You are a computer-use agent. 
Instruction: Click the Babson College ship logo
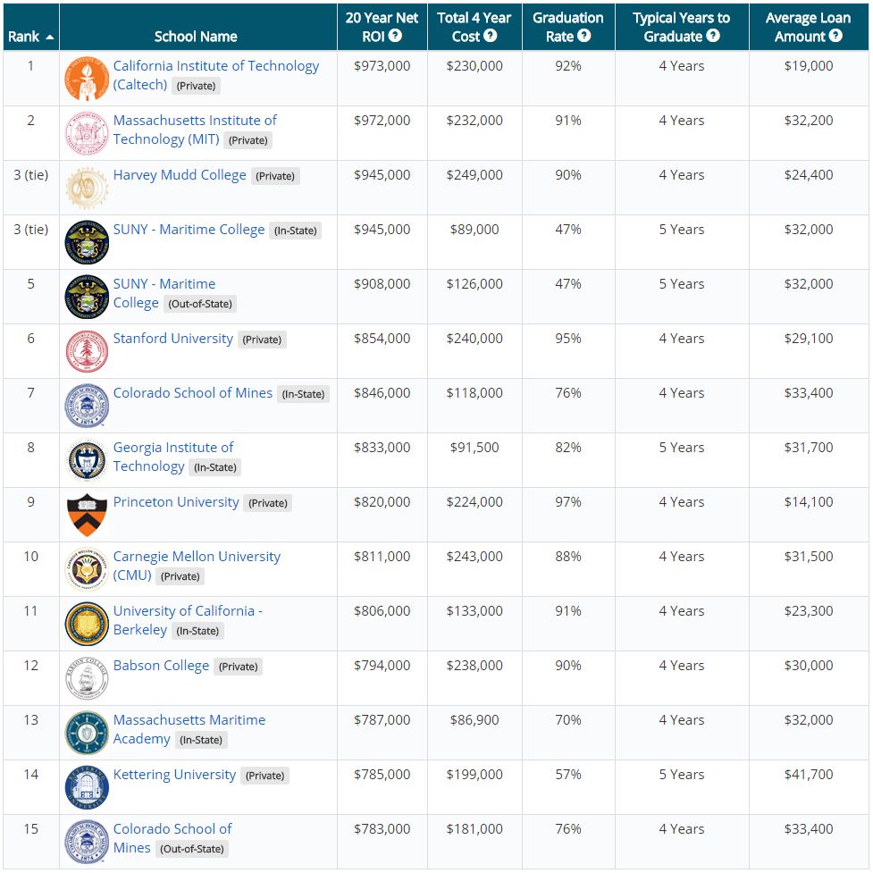click(87, 679)
